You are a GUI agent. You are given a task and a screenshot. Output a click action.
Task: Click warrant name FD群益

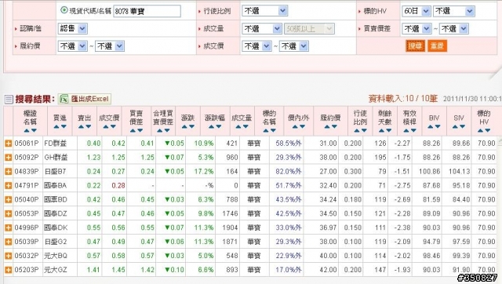(56, 144)
